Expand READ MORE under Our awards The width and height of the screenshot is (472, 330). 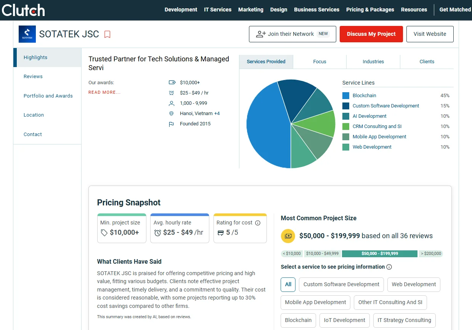tap(104, 92)
